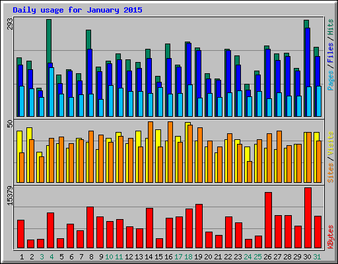Click day label '8' on the x-axis

click(x=91, y=257)
